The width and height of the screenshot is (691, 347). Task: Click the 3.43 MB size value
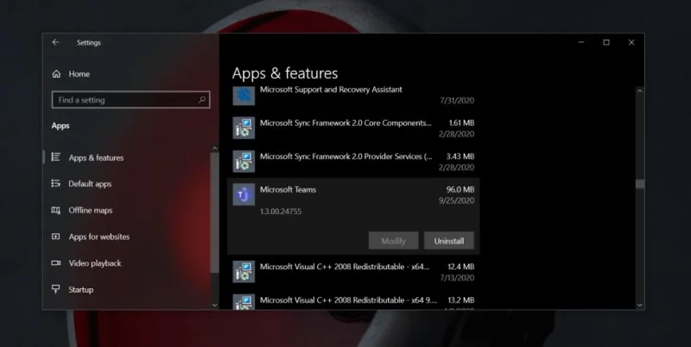click(x=460, y=156)
